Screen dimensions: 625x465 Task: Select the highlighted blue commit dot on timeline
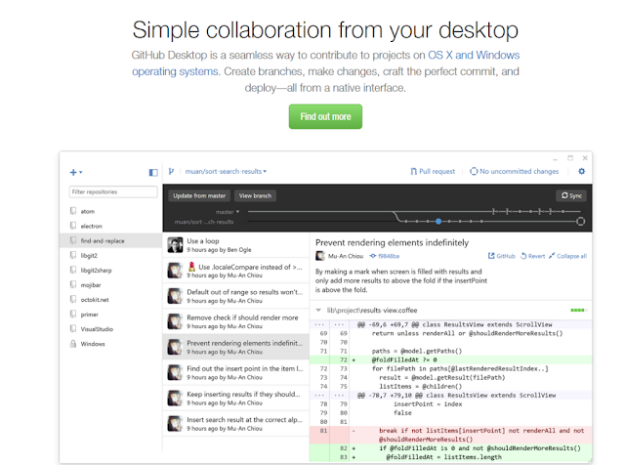point(438,222)
